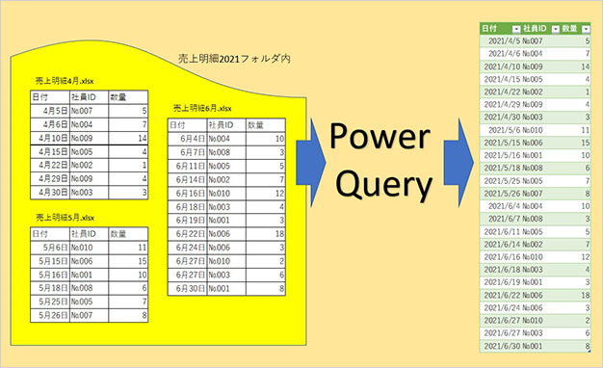Select result row 2021/4/30 №003
This screenshot has height=368, width=603.
pyautogui.click(x=535, y=117)
